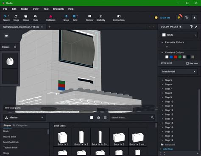Pick the green content color swatch
This screenshot has width=201, height=156.
coord(180,57)
